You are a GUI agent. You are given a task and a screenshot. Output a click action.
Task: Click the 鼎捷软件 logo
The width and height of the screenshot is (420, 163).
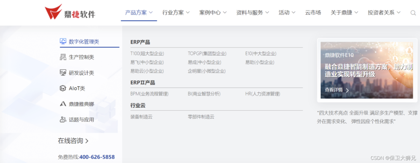tap(70, 12)
